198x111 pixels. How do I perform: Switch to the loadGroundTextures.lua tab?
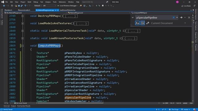(x=67, y=10)
